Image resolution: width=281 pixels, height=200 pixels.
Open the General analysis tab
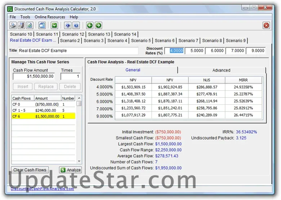point(133,70)
